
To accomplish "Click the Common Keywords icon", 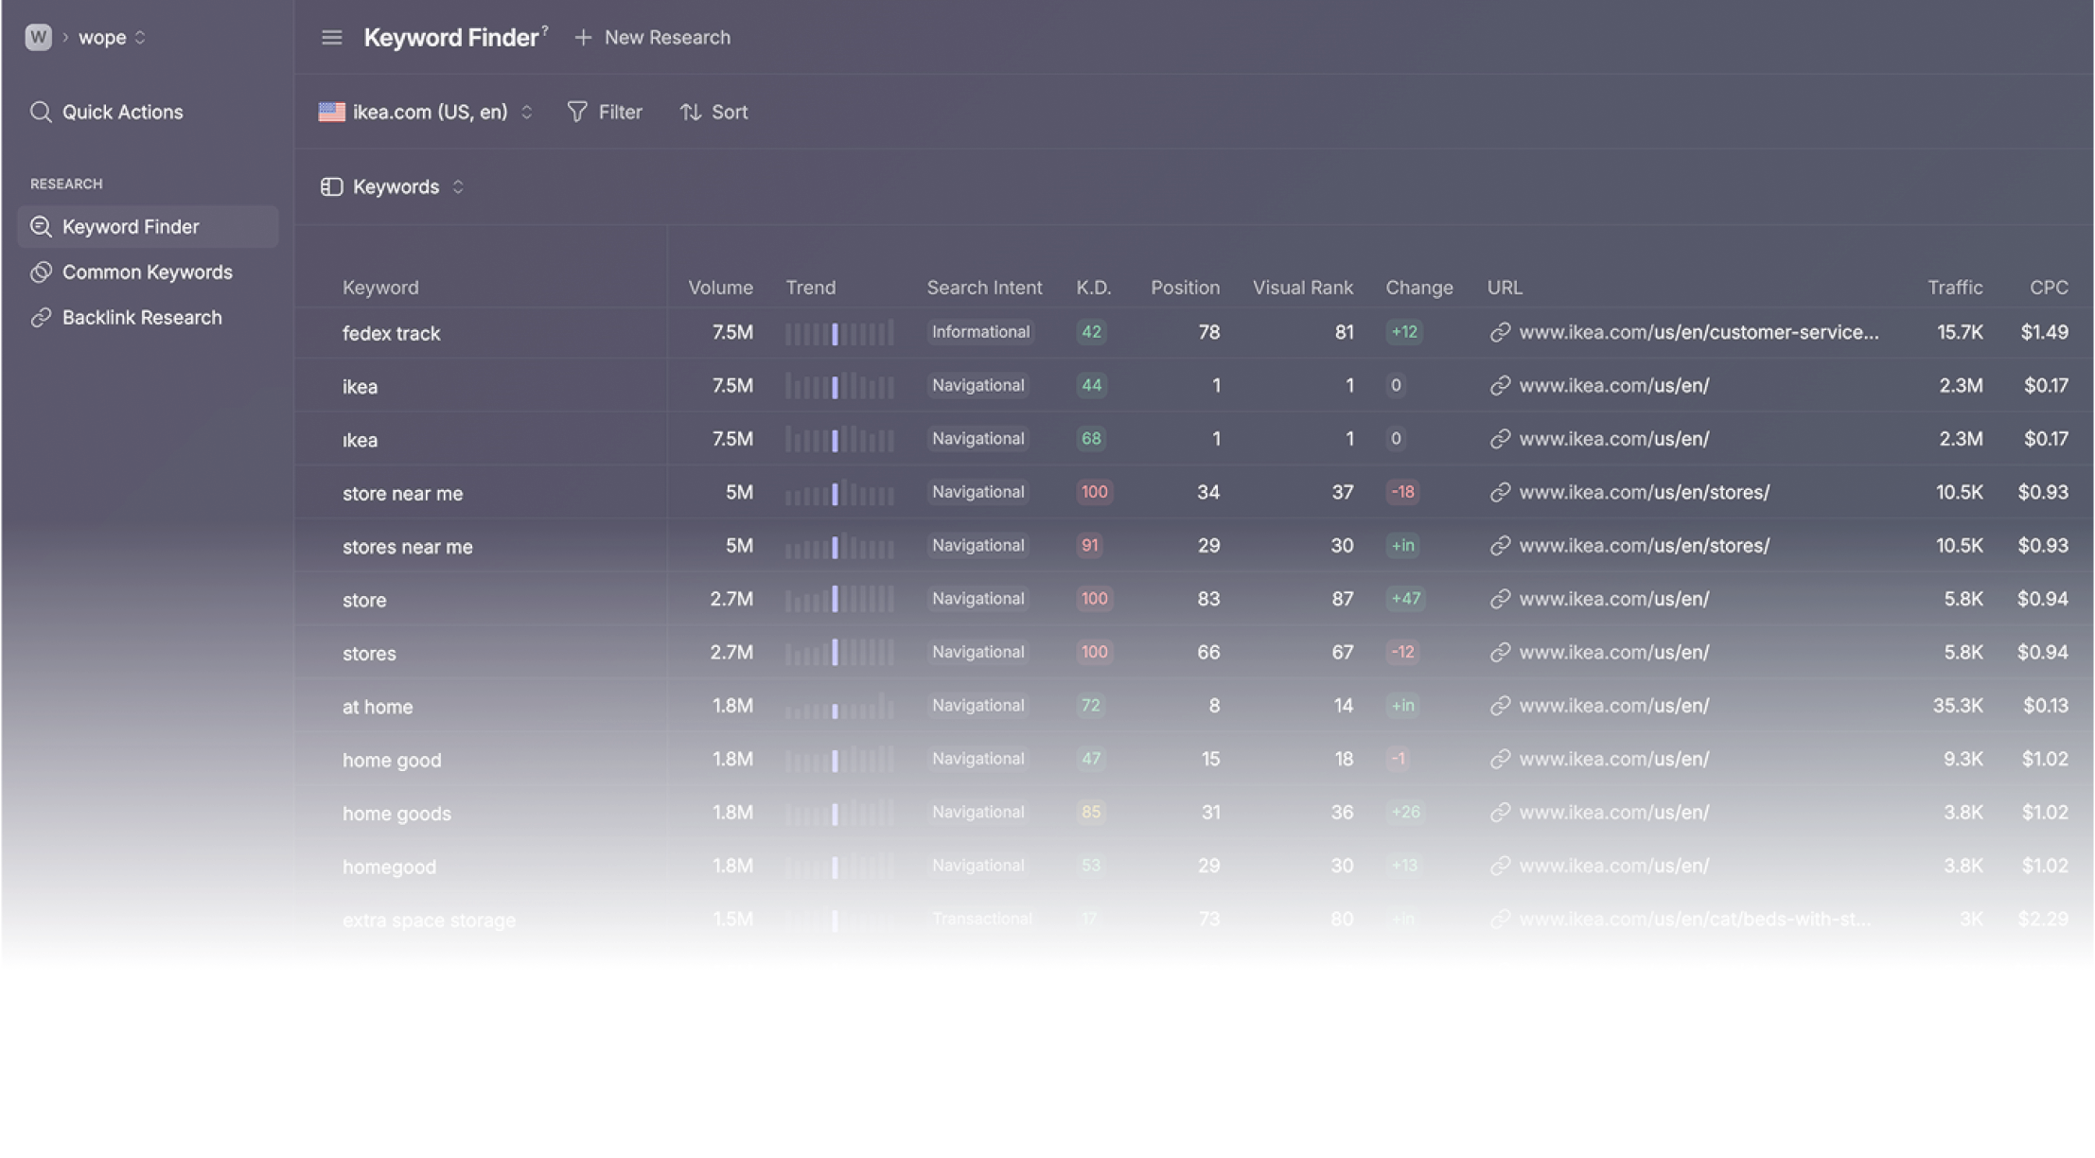I will click(41, 272).
